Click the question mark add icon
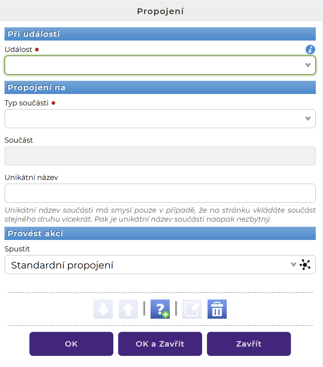Viewport: 323px width, 367px height. (160, 309)
